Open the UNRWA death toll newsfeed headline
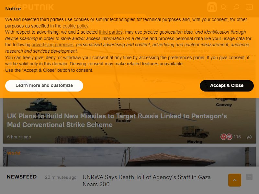The height and width of the screenshot is (194, 259). click(x=147, y=181)
